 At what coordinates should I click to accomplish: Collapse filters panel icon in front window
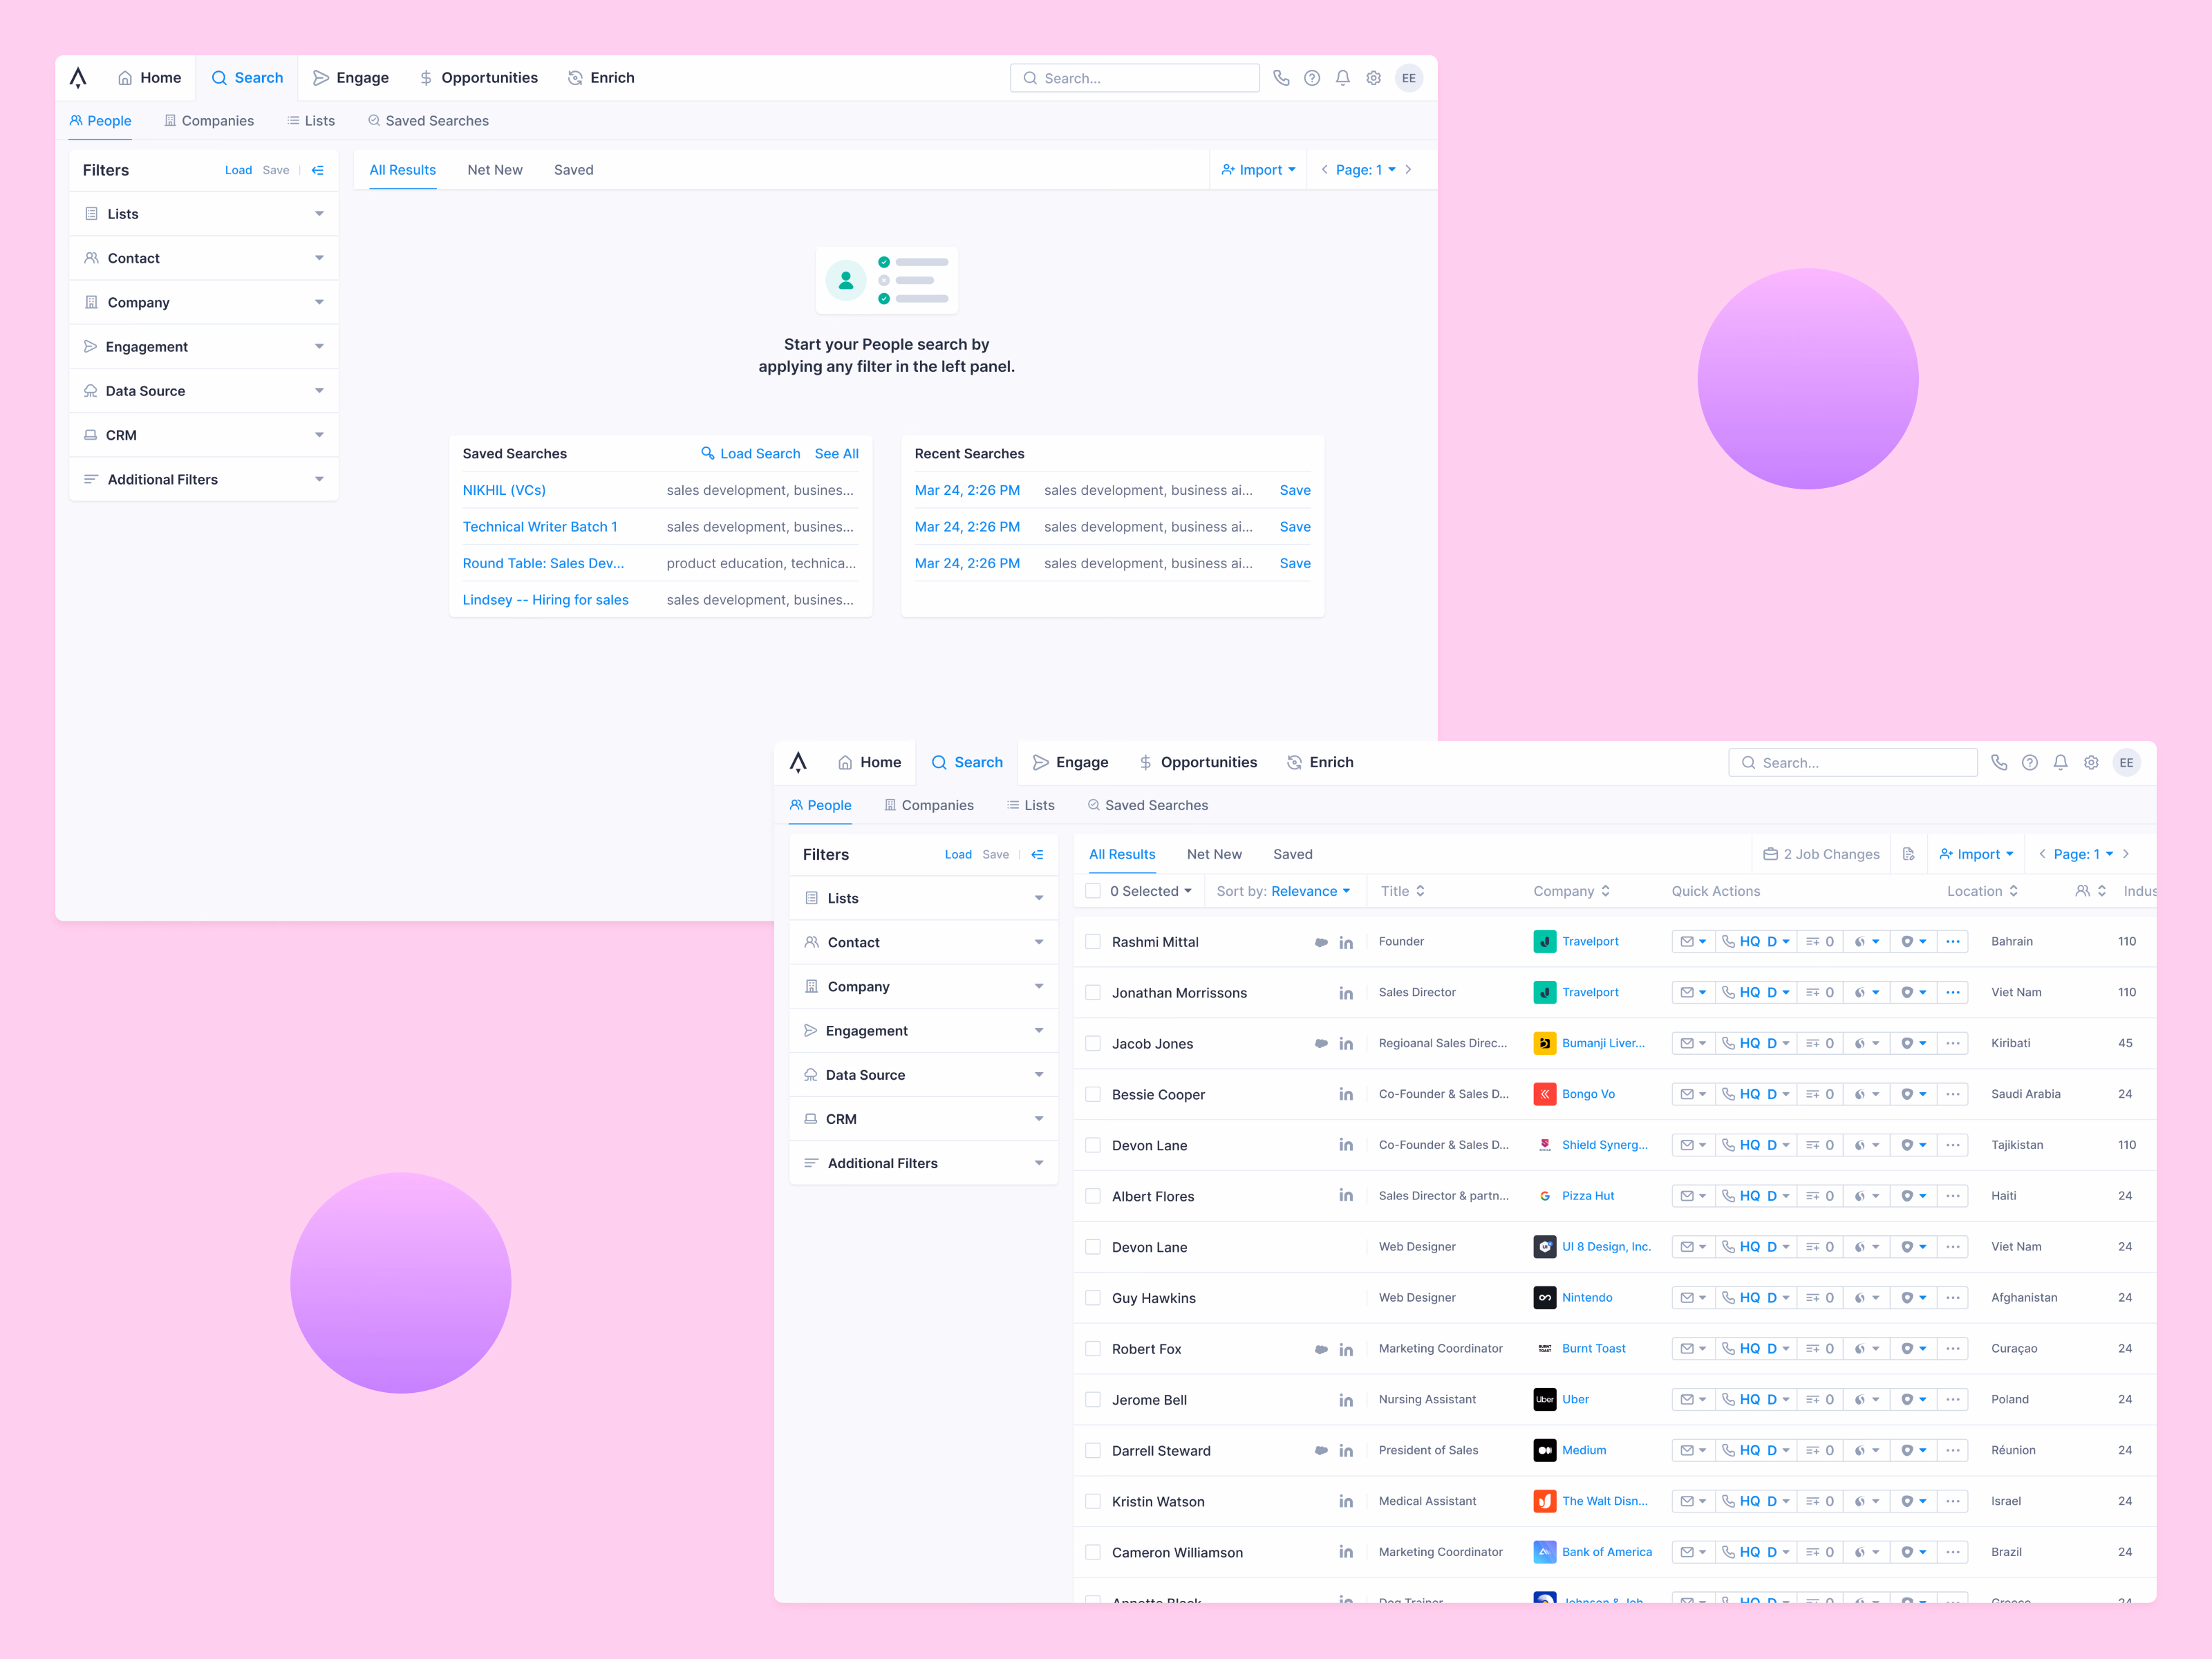click(1038, 854)
